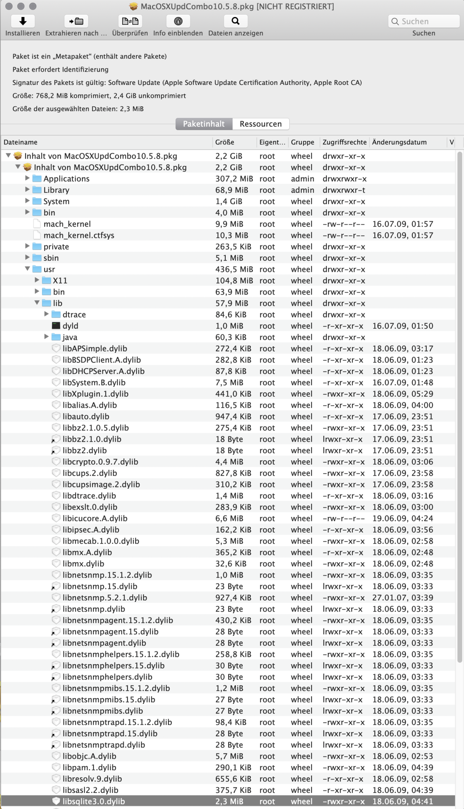Click the libbz2.1.0.dylib symlink icon

[x=56, y=439]
